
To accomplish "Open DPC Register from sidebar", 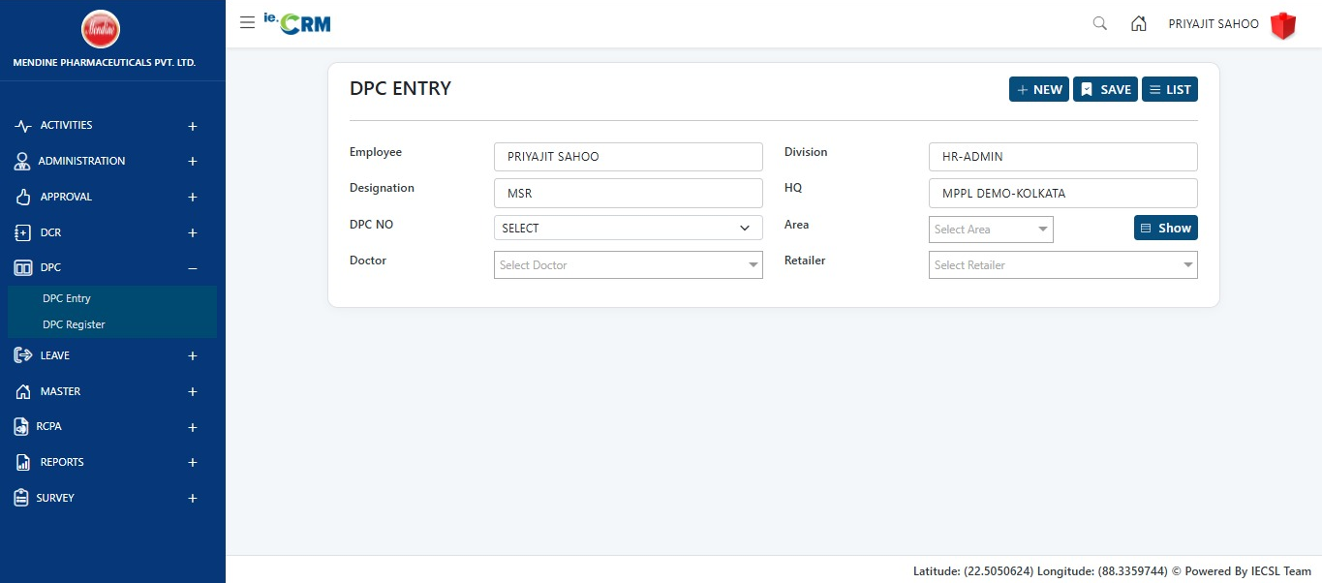I will (x=74, y=325).
